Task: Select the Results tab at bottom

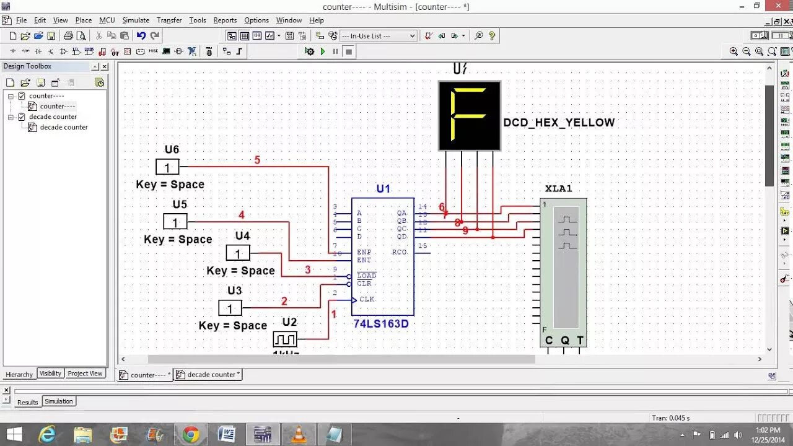Action: (x=27, y=402)
